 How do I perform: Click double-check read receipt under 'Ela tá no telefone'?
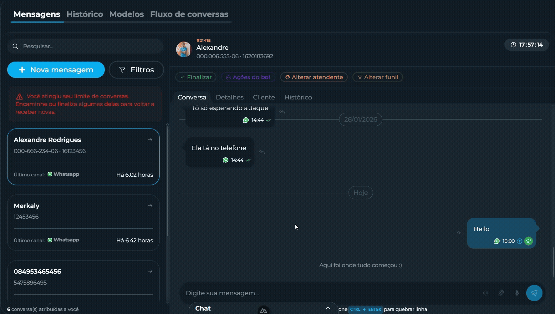pyautogui.click(x=248, y=160)
